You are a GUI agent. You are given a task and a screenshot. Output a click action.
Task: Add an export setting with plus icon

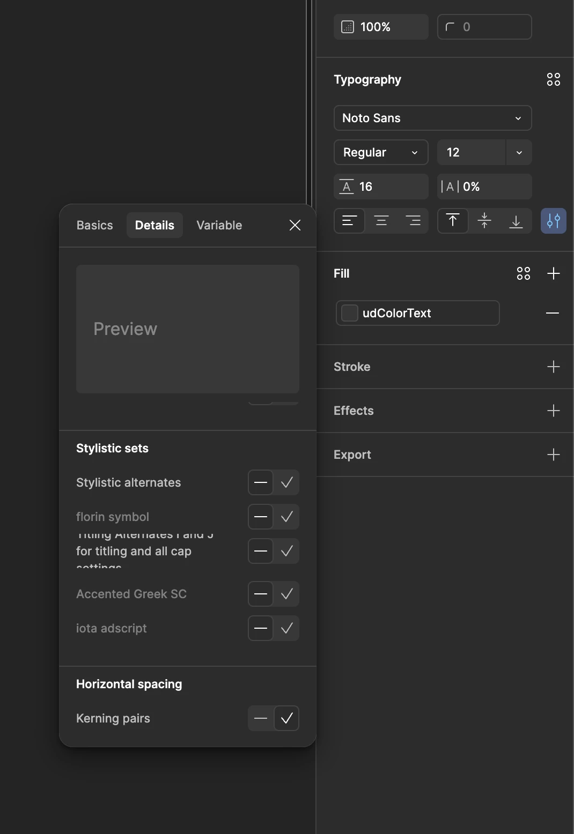[554, 455]
